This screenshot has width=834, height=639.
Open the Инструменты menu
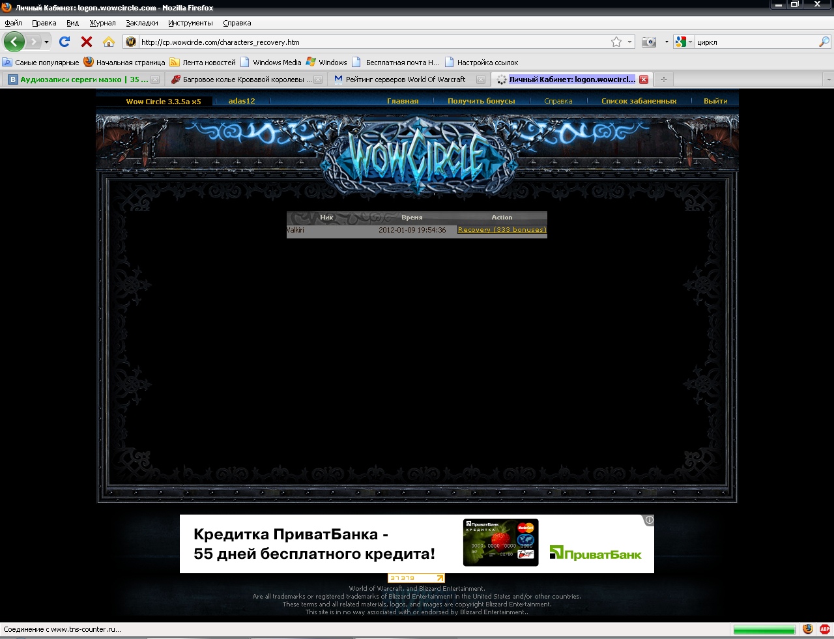[190, 23]
